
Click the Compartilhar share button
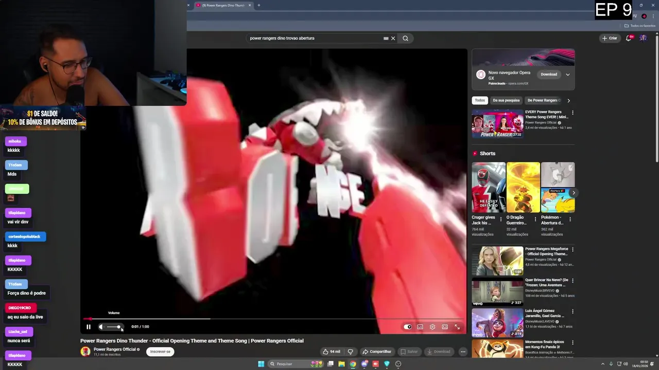click(x=377, y=351)
